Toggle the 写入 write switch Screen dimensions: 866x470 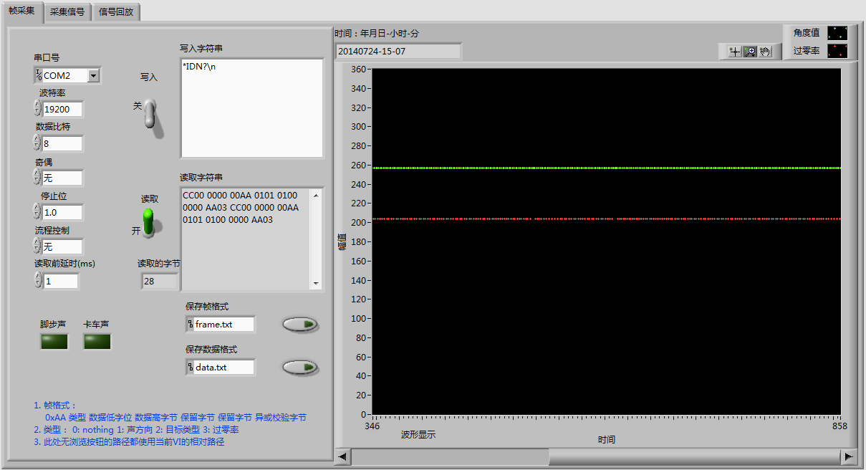(x=150, y=114)
